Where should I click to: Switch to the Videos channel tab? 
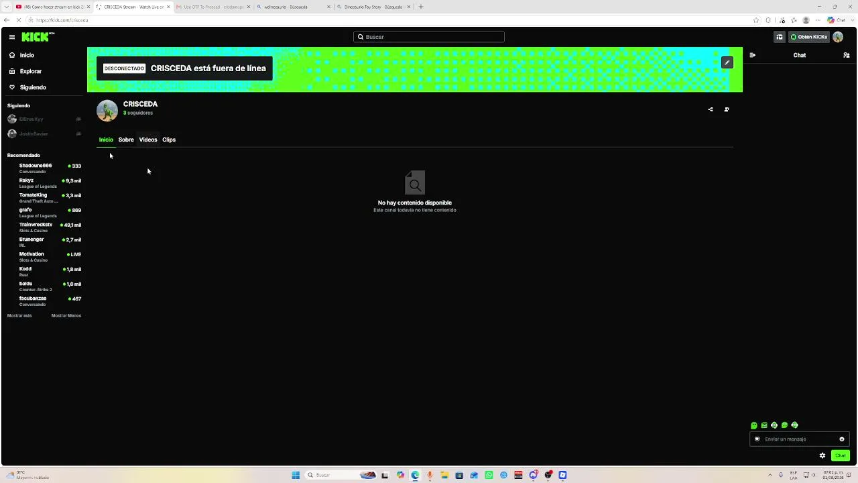[x=148, y=140]
